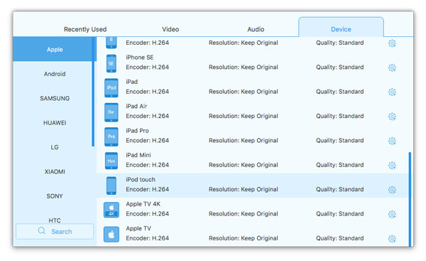
Task: Click Resolution: Keep Original for iPad Air
Action: coord(243,116)
